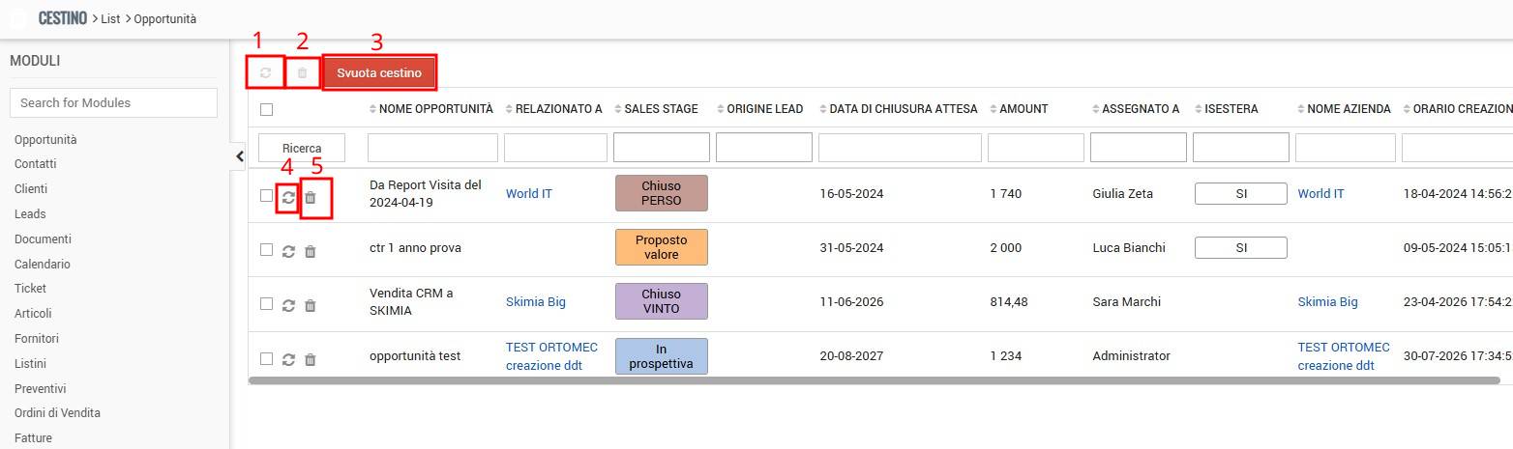Collapse the modules sidebar with the arrow

239,155
